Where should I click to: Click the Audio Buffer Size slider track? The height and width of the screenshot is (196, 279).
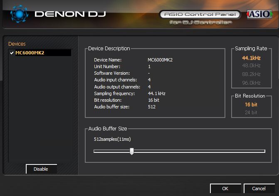179,151
